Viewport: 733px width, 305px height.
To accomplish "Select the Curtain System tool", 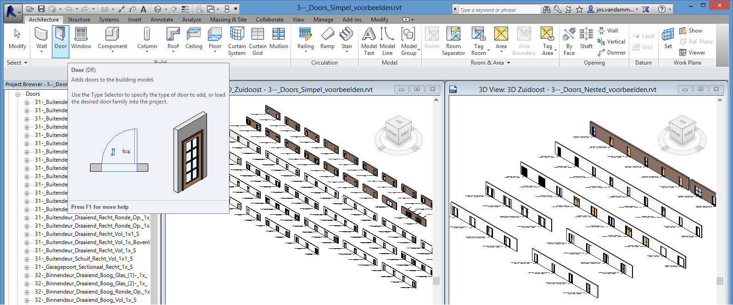I will 237,41.
